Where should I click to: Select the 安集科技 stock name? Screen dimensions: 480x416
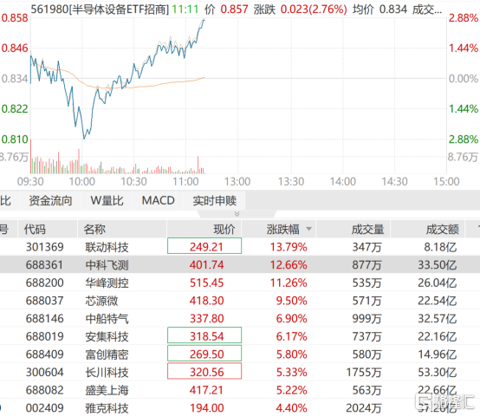tap(107, 336)
